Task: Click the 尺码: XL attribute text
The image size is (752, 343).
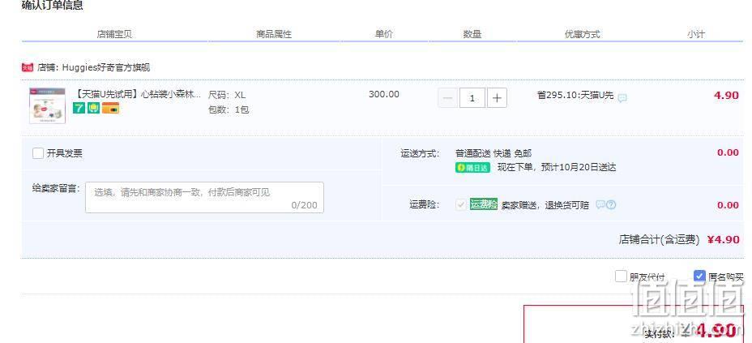Action: pos(227,95)
